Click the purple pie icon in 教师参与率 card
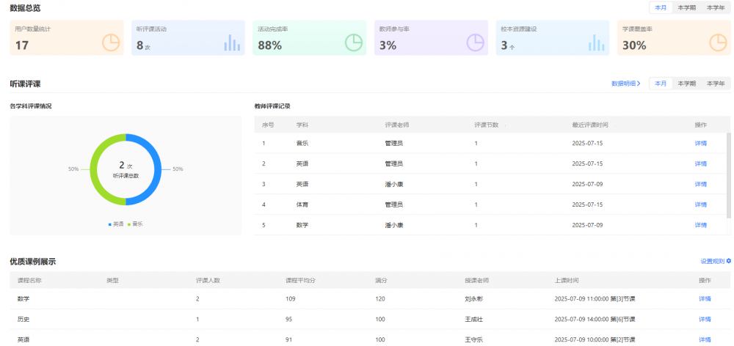Viewport: 734px width, 346px height. point(476,43)
